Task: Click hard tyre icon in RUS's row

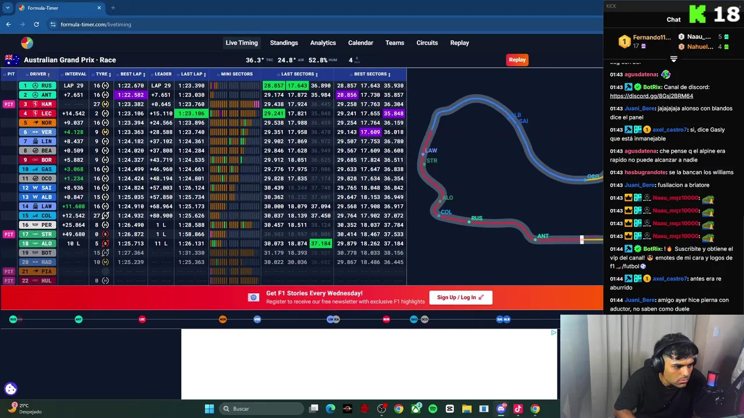Action: pyautogui.click(x=105, y=86)
